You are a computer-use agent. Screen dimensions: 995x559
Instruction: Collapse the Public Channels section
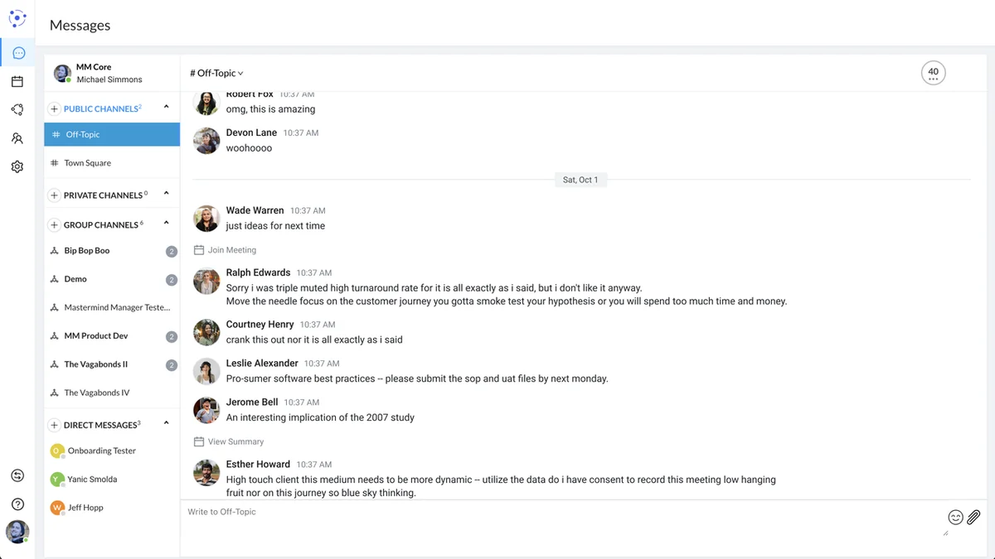[x=166, y=108]
